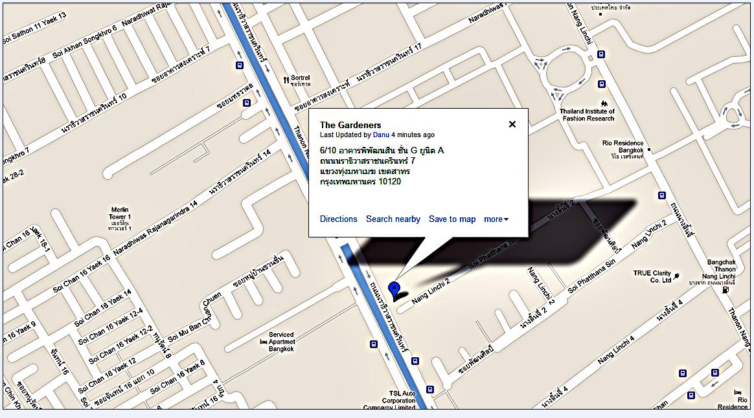Click the Serviced Apartment Bangkok bed icon
This screenshot has height=418, width=754.
264,342
